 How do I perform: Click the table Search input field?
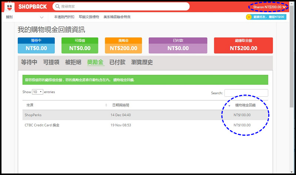246,93
